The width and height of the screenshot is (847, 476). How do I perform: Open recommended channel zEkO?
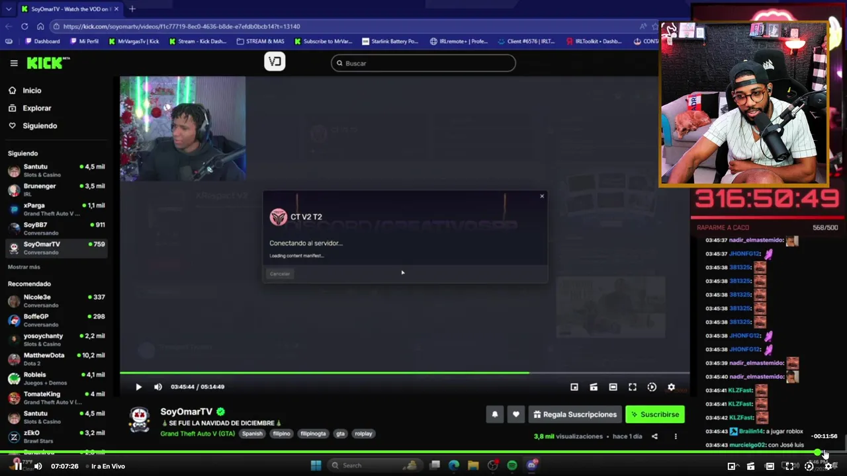pos(56,436)
